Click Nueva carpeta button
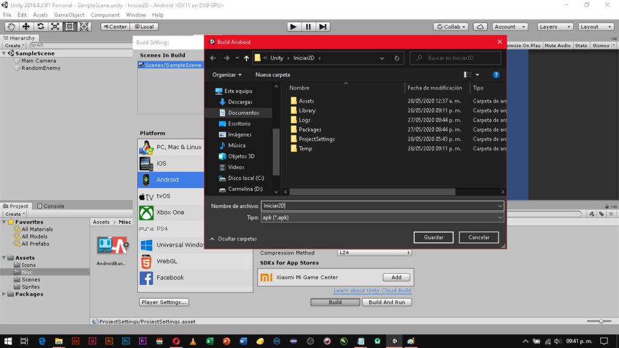Image resolution: width=619 pixels, height=348 pixels. coord(273,74)
